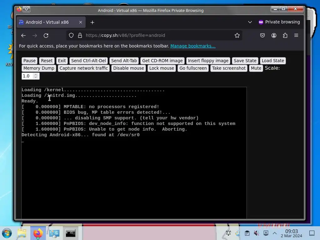Click inside the emulator console screen

pos(134,153)
